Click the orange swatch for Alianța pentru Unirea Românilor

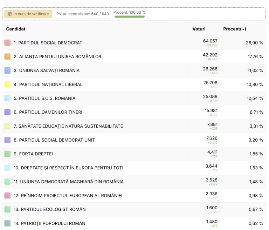[8, 56]
